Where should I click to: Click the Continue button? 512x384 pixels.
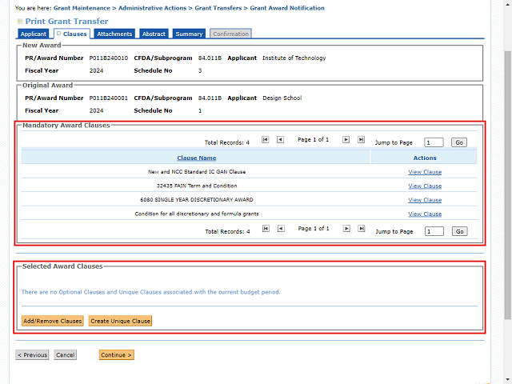point(117,354)
